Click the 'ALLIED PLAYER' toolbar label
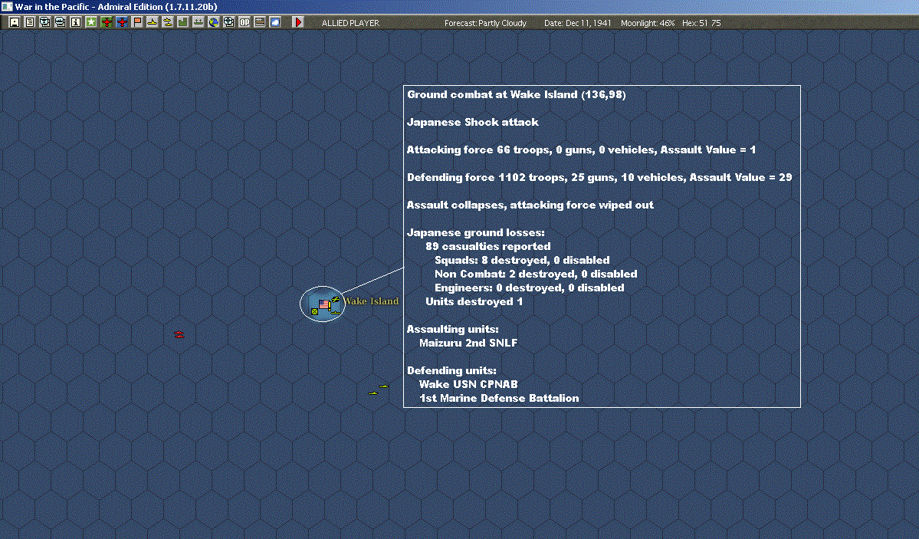Screen dimensions: 919x539 coord(350,23)
